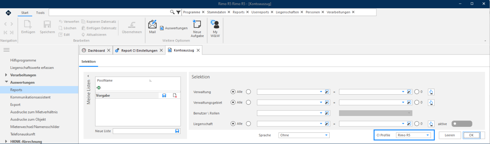The height and width of the screenshot is (144, 490).
Task: Open lookup button of first Verwaltung field
Action: [x=327, y=92]
